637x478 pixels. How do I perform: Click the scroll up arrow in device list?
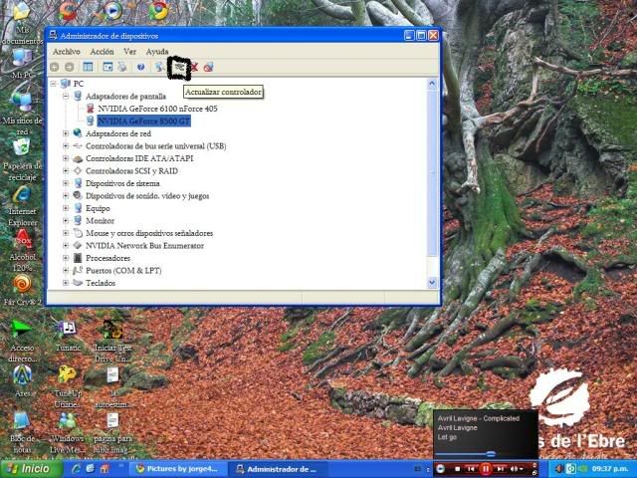coord(432,84)
